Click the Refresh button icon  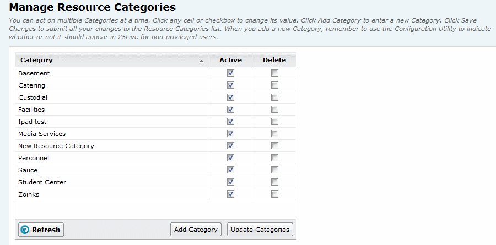25,230
